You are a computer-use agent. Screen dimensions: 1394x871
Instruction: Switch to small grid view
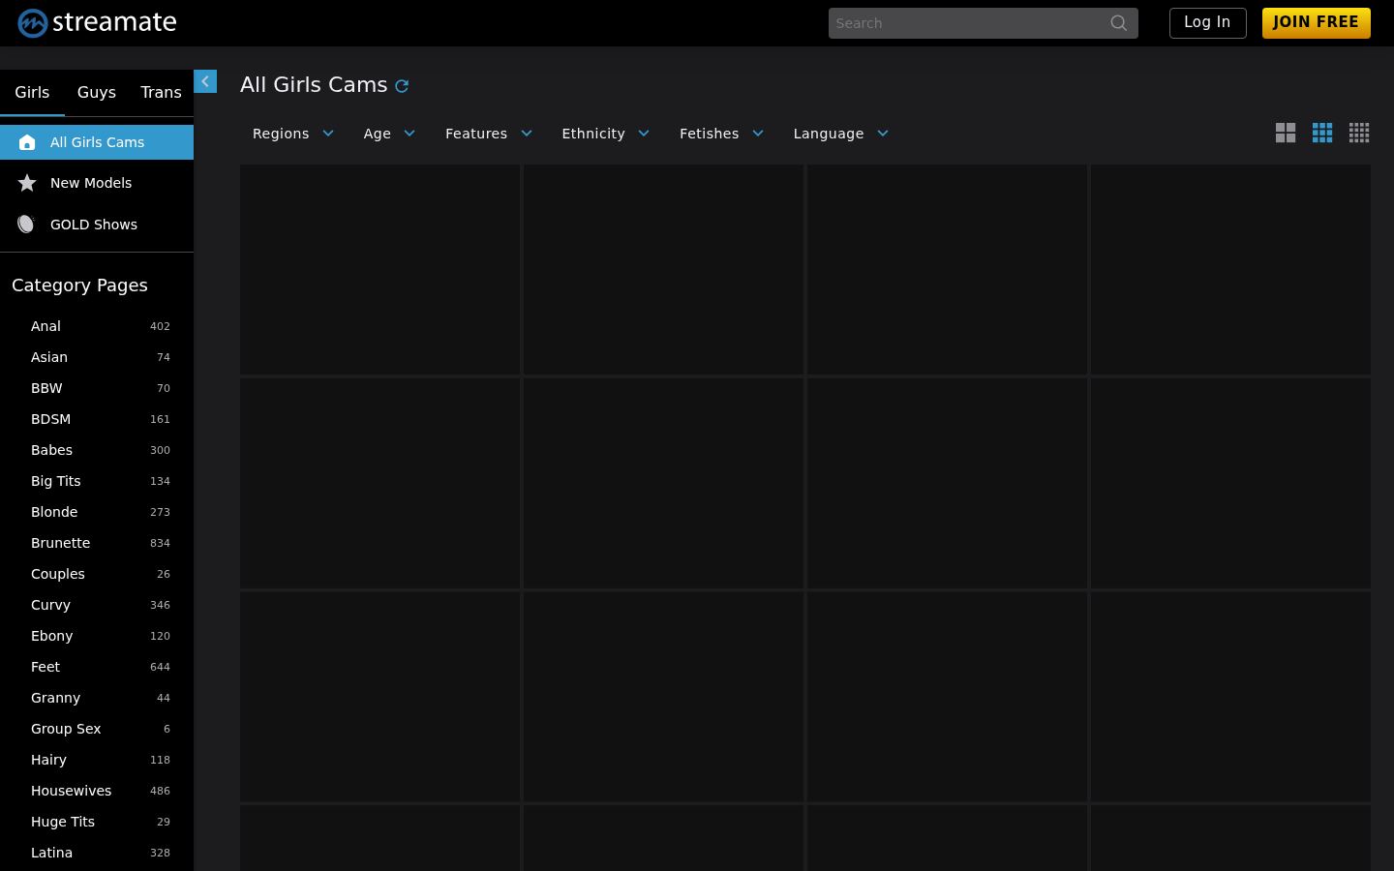pyautogui.click(x=1359, y=134)
